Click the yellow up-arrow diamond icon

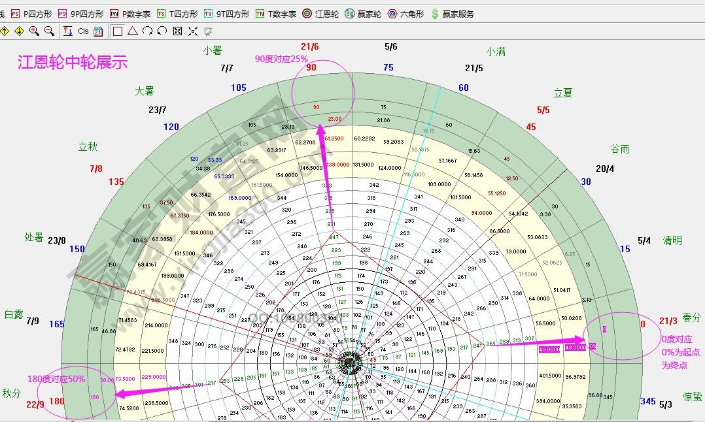4,31
